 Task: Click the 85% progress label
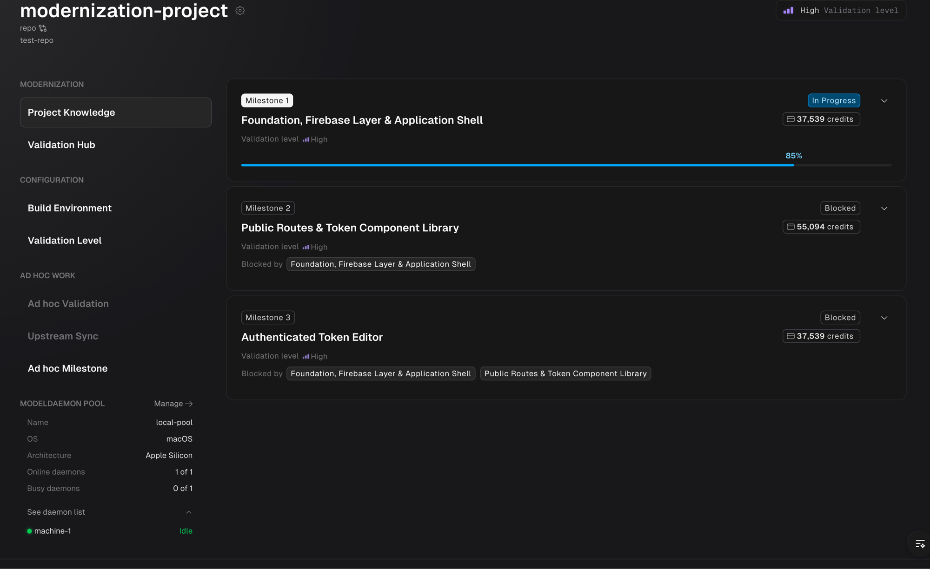coord(794,156)
